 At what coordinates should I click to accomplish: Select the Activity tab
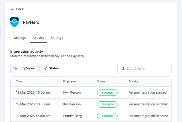tap(38, 38)
